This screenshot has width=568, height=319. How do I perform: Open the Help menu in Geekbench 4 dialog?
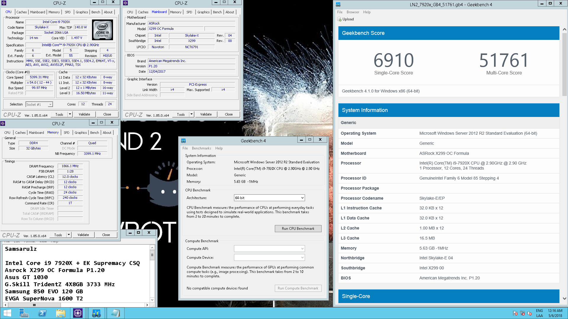tap(219, 148)
